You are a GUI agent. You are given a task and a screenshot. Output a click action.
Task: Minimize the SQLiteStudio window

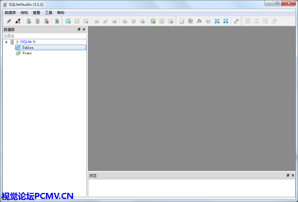coord(269,3)
